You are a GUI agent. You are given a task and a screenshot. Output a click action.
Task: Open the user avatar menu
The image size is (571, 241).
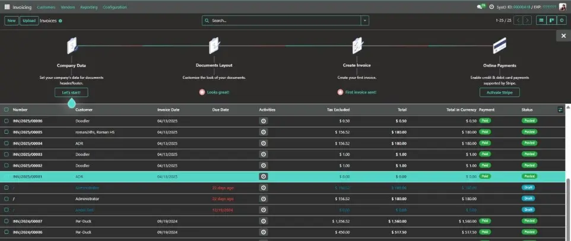[x=563, y=7]
